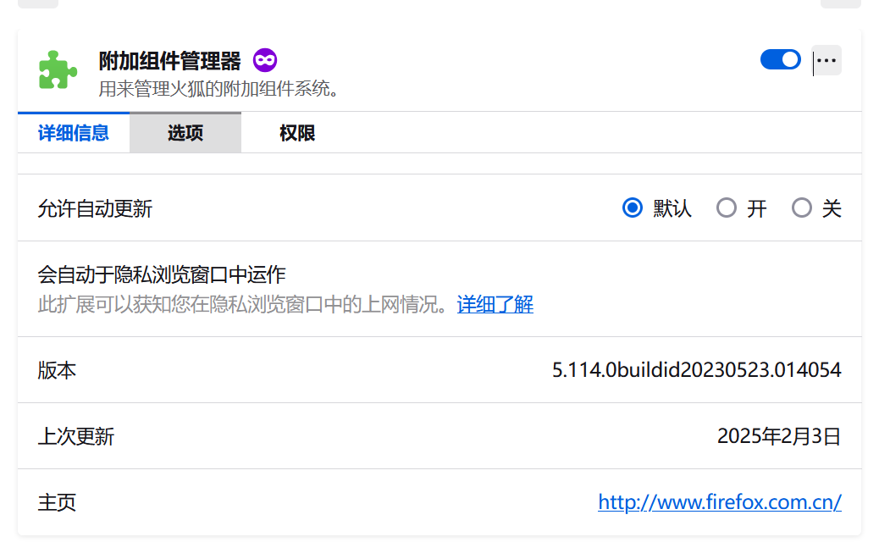Select 关 radio for automatic updates
Viewport: 879px width, 548px height.
click(802, 208)
